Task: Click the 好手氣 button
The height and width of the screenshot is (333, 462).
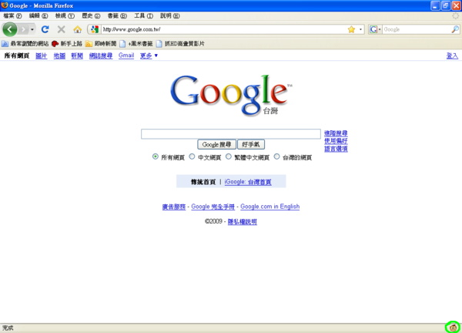Action: coord(251,144)
